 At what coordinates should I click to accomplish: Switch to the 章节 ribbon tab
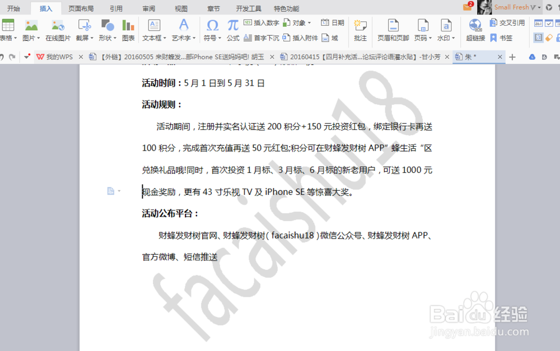coord(213,8)
